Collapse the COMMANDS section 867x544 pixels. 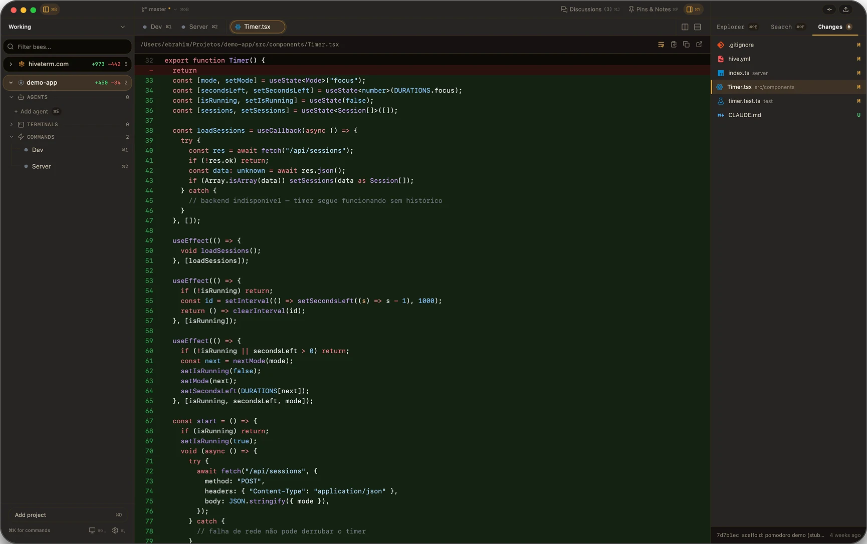coord(12,137)
